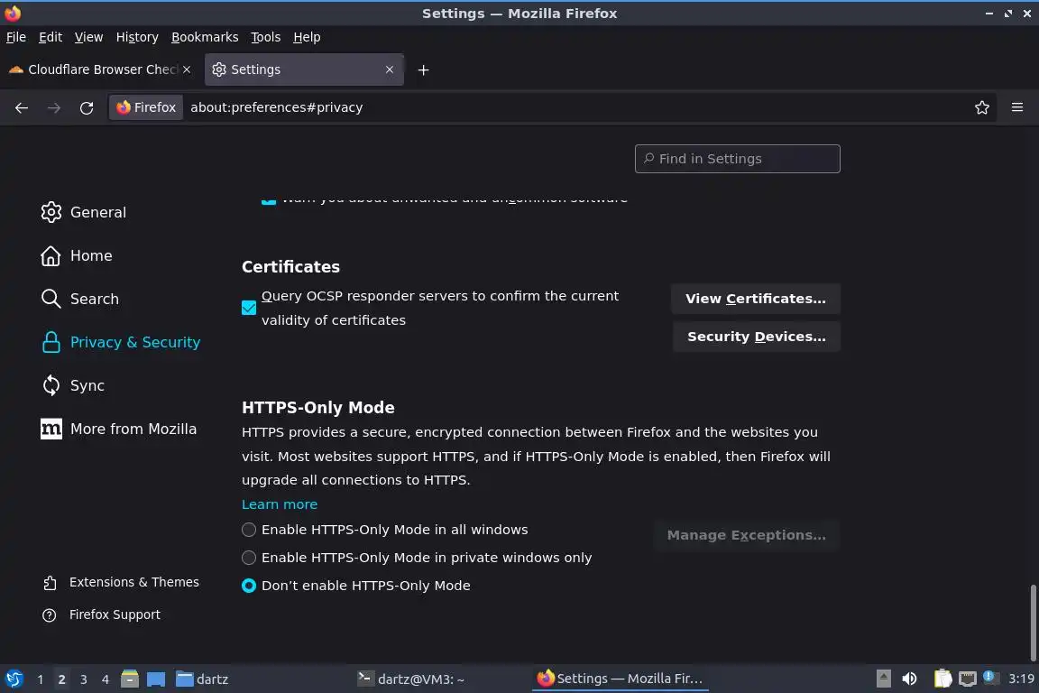
Task: Open the volume control in the system tray
Action: [x=910, y=679]
